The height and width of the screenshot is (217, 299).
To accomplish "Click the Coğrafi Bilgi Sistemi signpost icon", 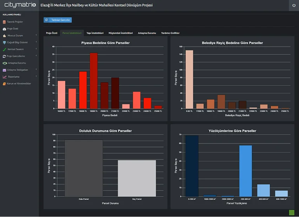I will tap(4, 42).
